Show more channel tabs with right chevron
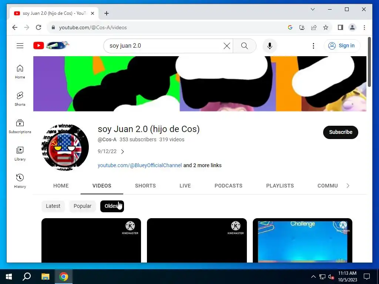 (x=348, y=186)
